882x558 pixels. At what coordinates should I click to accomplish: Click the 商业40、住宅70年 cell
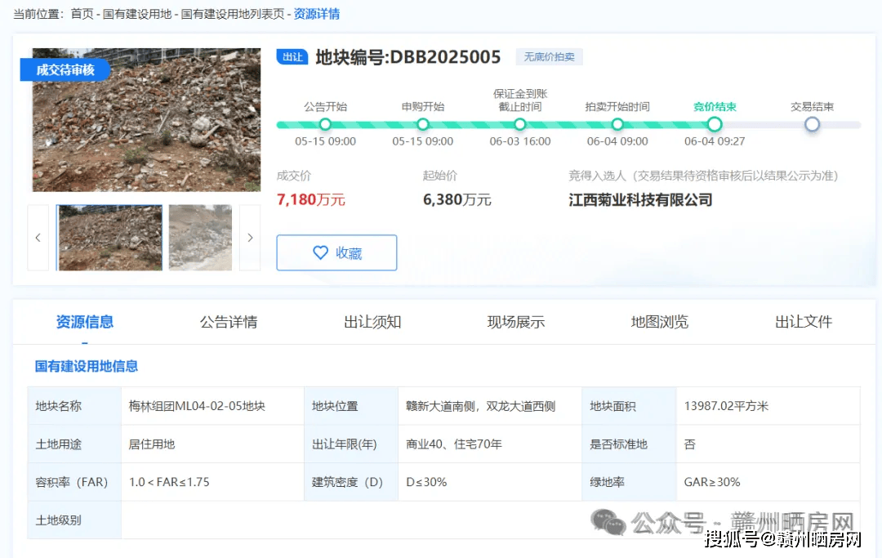pos(490,444)
